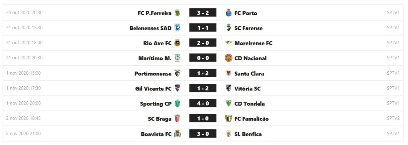
Task: Click the Rio Ave FC crest
Action: (178, 43)
